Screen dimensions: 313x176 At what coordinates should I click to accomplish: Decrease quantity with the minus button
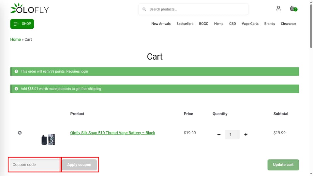point(219,135)
